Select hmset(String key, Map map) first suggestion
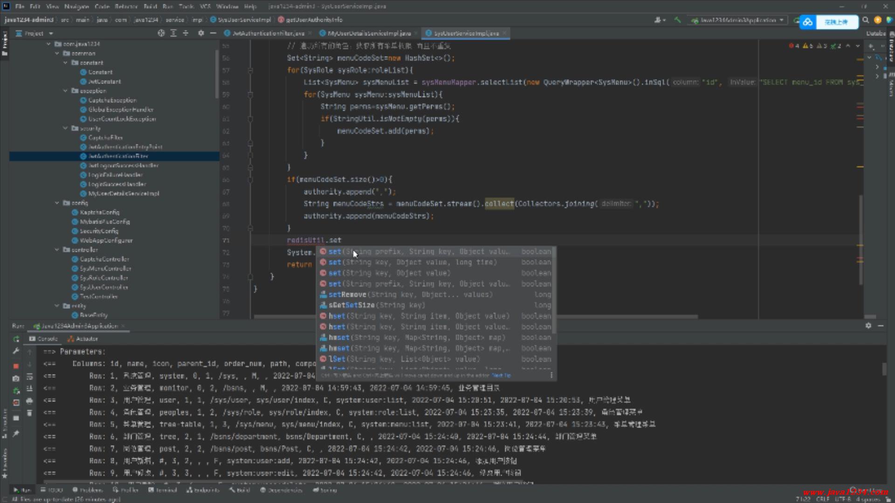Image resolution: width=895 pixels, height=503 pixels. point(436,337)
